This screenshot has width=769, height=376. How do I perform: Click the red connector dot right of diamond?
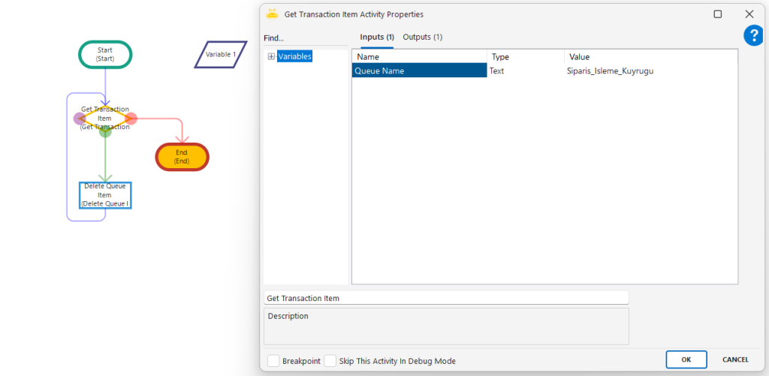point(131,118)
